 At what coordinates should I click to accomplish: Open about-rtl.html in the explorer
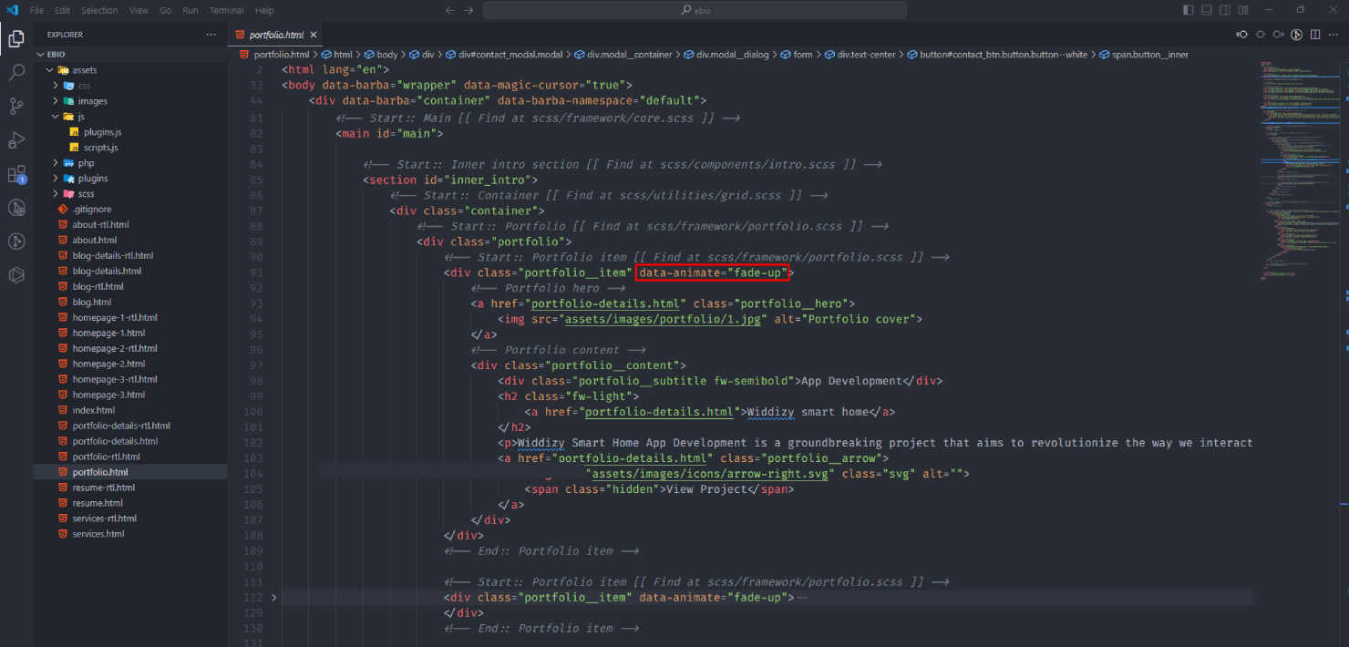[100, 225]
